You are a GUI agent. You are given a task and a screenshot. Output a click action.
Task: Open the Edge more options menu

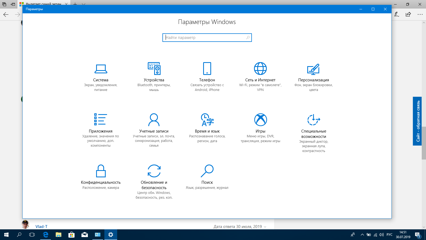pos(420,14)
